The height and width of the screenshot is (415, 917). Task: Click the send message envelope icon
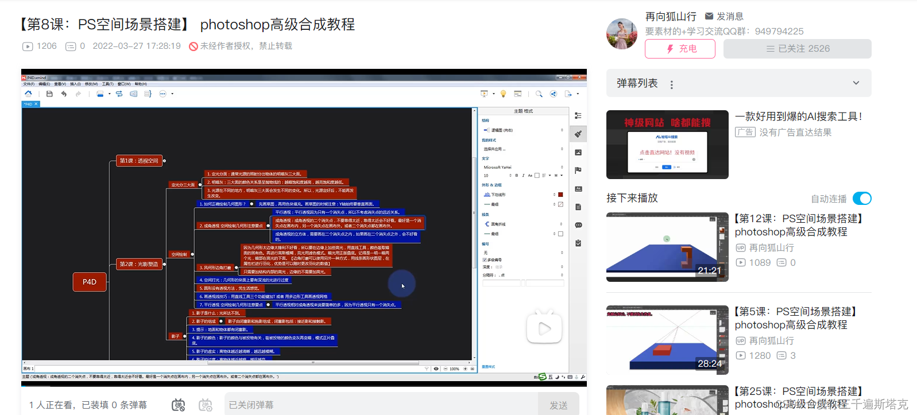[709, 16]
